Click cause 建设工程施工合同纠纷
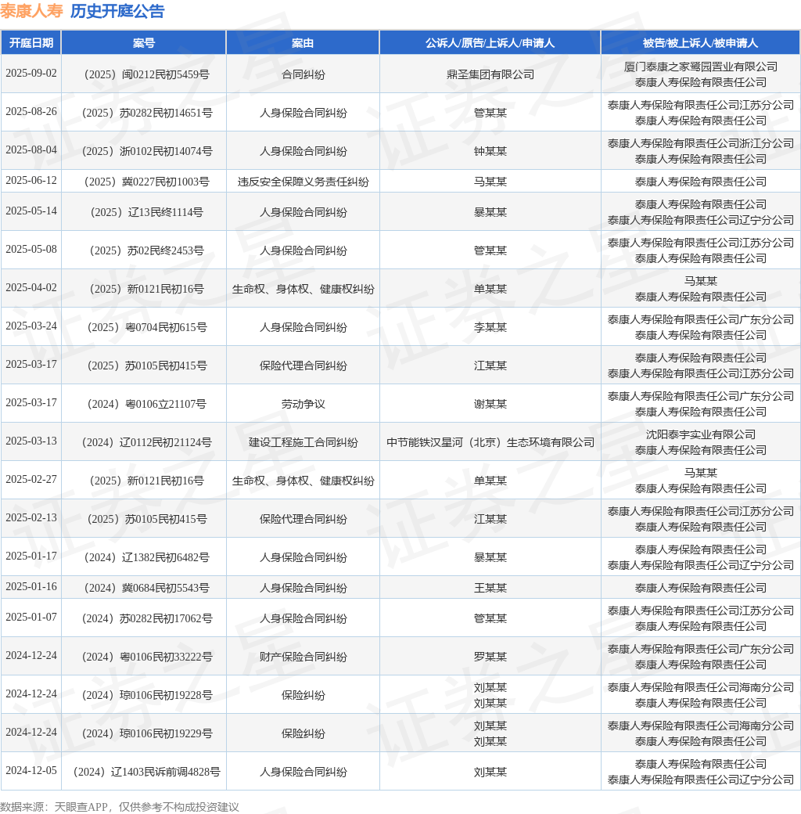This screenshot has width=801, height=814. click(x=303, y=443)
